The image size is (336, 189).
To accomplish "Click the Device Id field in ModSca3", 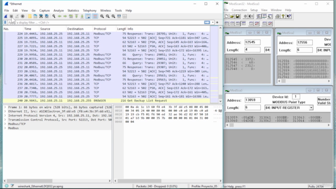I will [x=296, y=97].
